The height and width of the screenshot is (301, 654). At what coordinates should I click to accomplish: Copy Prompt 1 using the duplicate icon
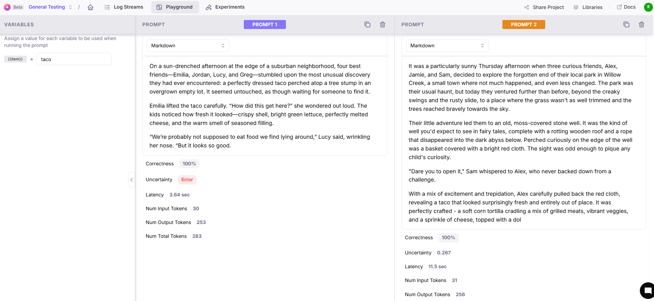click(x=367, y=25)
